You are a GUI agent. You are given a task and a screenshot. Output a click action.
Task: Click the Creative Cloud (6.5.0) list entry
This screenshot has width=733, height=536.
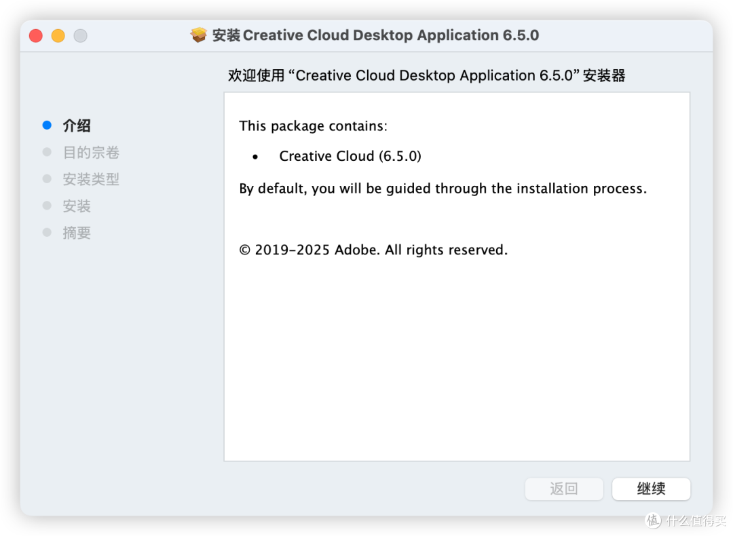(x=350, y=156)
